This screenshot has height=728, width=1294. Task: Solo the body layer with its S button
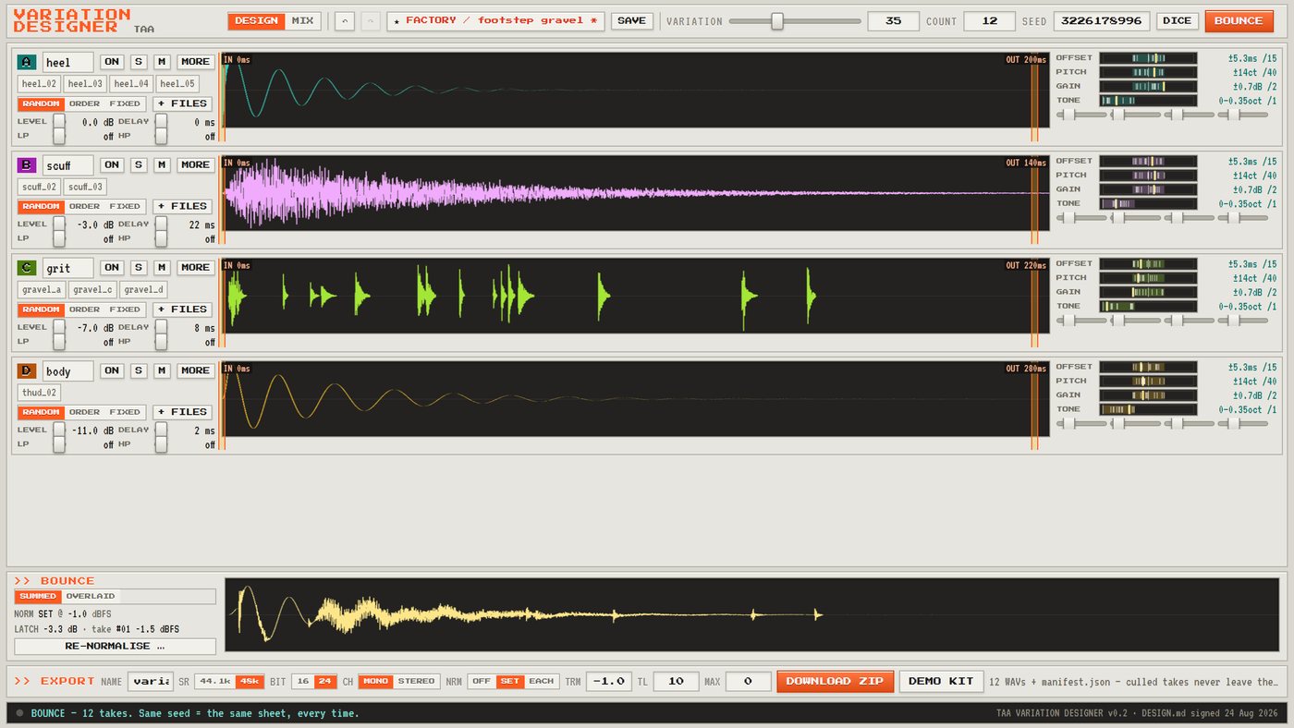[138, 370]
